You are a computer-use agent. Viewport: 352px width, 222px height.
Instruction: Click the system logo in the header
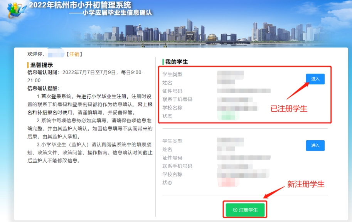point(14,11)
